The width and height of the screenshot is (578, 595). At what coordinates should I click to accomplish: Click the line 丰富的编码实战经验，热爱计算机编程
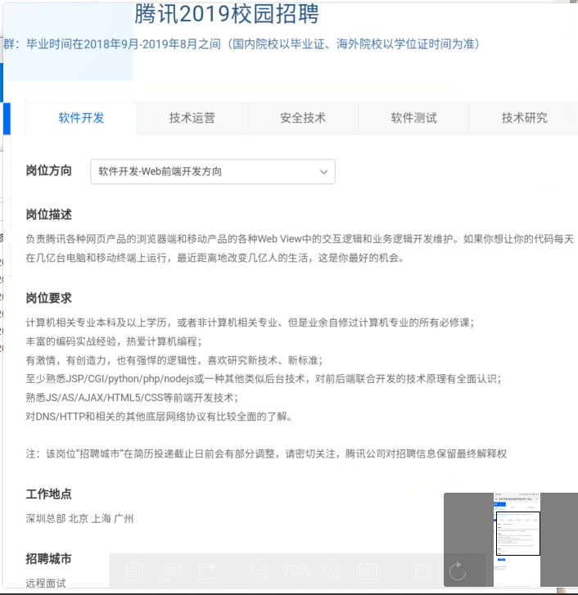[x=114, y=341]
